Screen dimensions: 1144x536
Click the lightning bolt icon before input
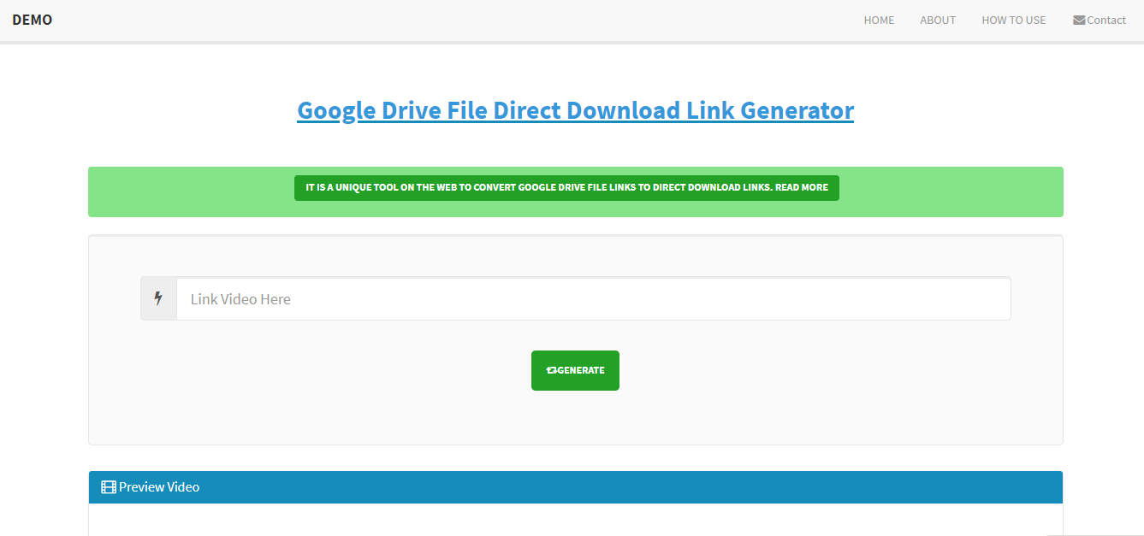[x=158, y=298]
